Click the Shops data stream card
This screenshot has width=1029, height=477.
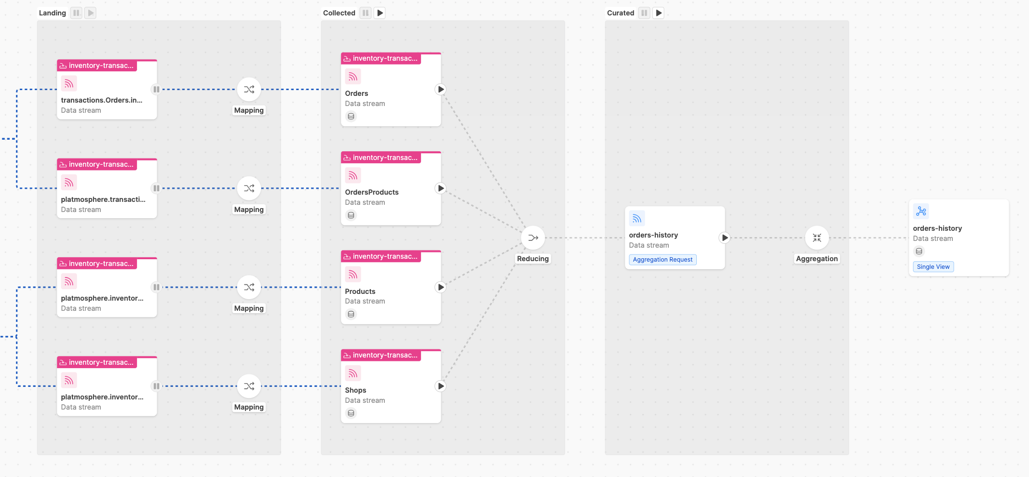point(391,385)
